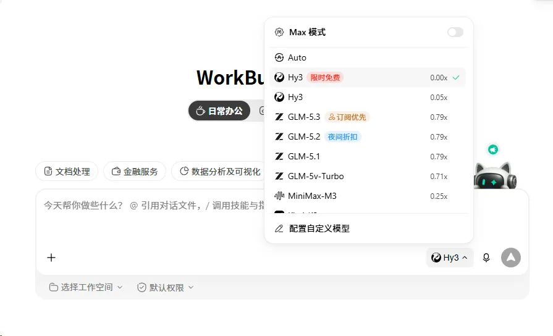Click the 夜间折扣 badge
Image resolution: width=553 pixels, height=336 pixels.
pyautogui.click(x=342, y=136)
